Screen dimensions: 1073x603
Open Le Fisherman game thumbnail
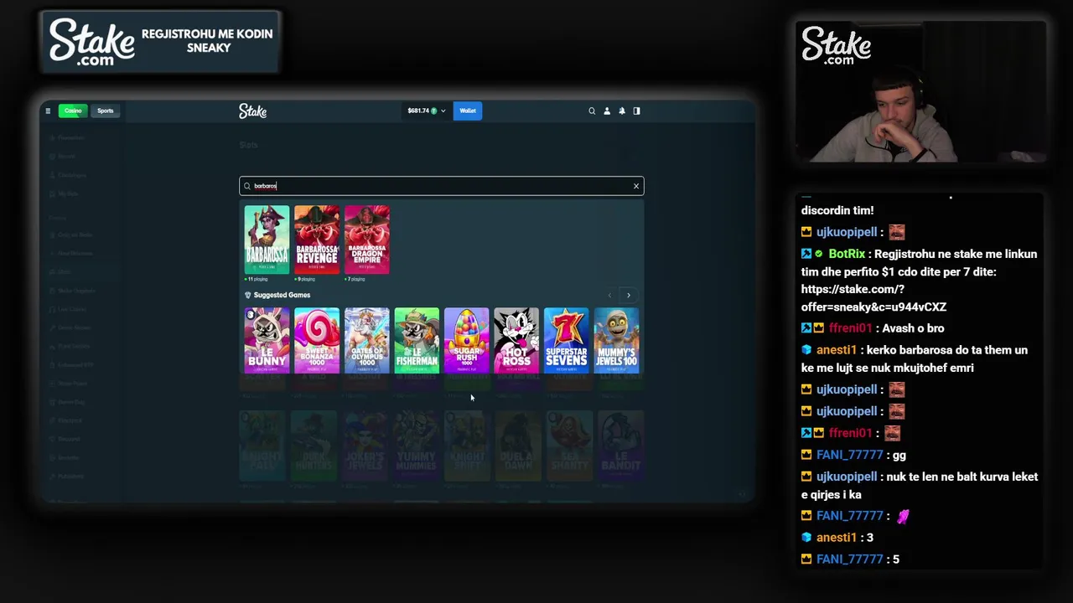pos(417,340)
